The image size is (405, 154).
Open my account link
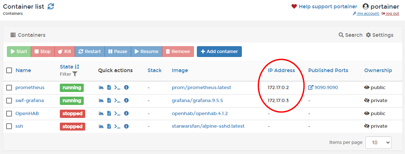(366, 14)
